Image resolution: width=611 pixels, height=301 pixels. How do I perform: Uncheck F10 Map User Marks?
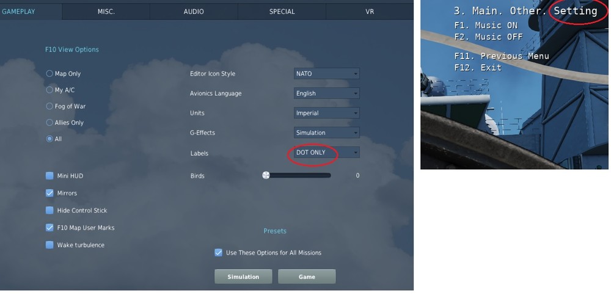tap(49, 228)
